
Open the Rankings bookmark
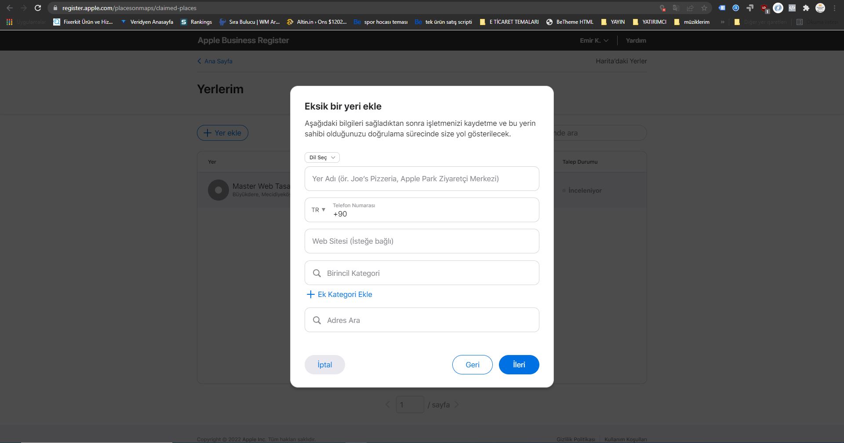coord(196,22)
